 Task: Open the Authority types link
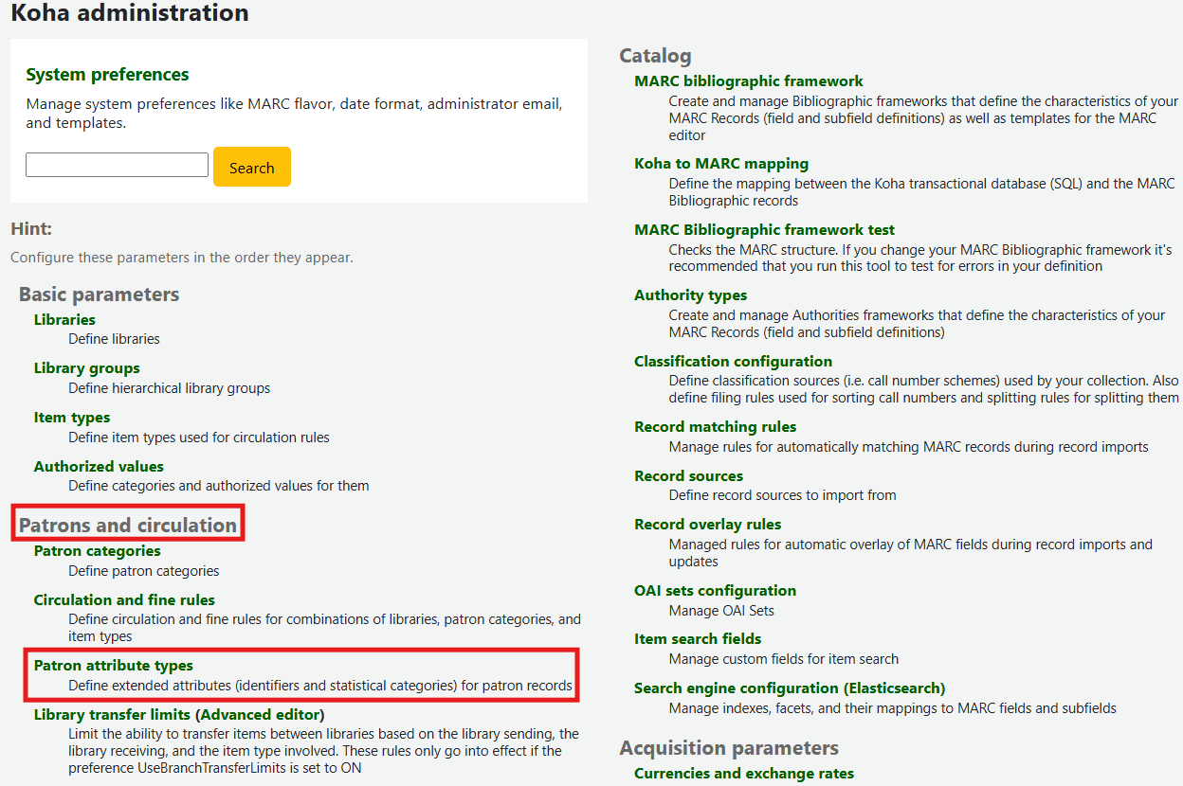690,295
